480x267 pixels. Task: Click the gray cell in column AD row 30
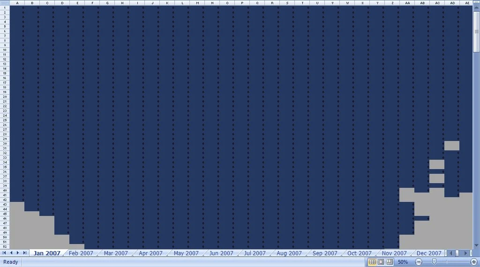click(x=452, y=143)
